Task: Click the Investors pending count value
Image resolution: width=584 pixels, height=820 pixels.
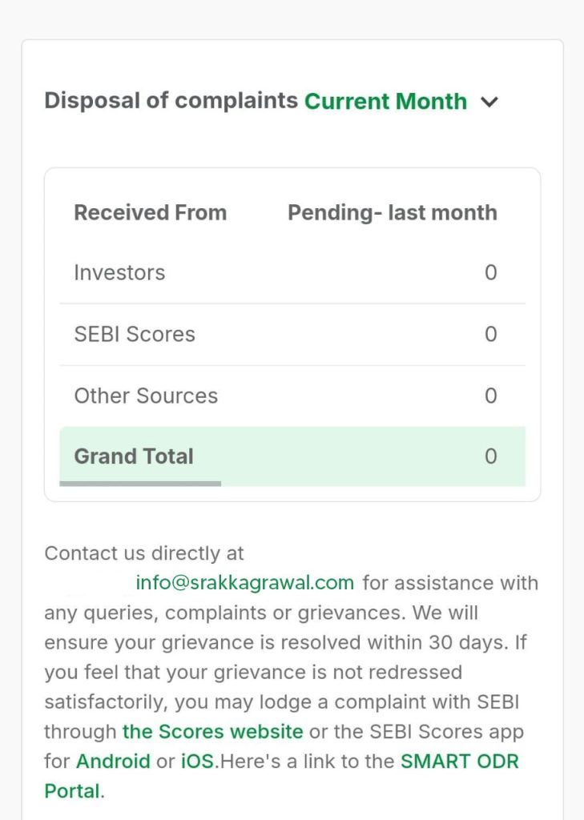Action: point(491,273)
